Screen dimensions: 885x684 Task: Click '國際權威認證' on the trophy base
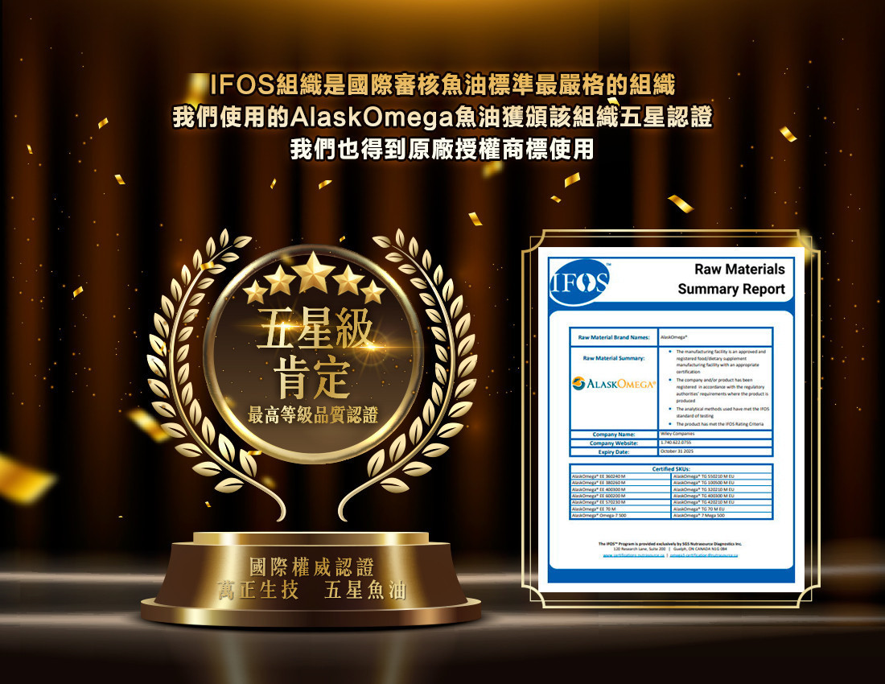tap(312, 567)
